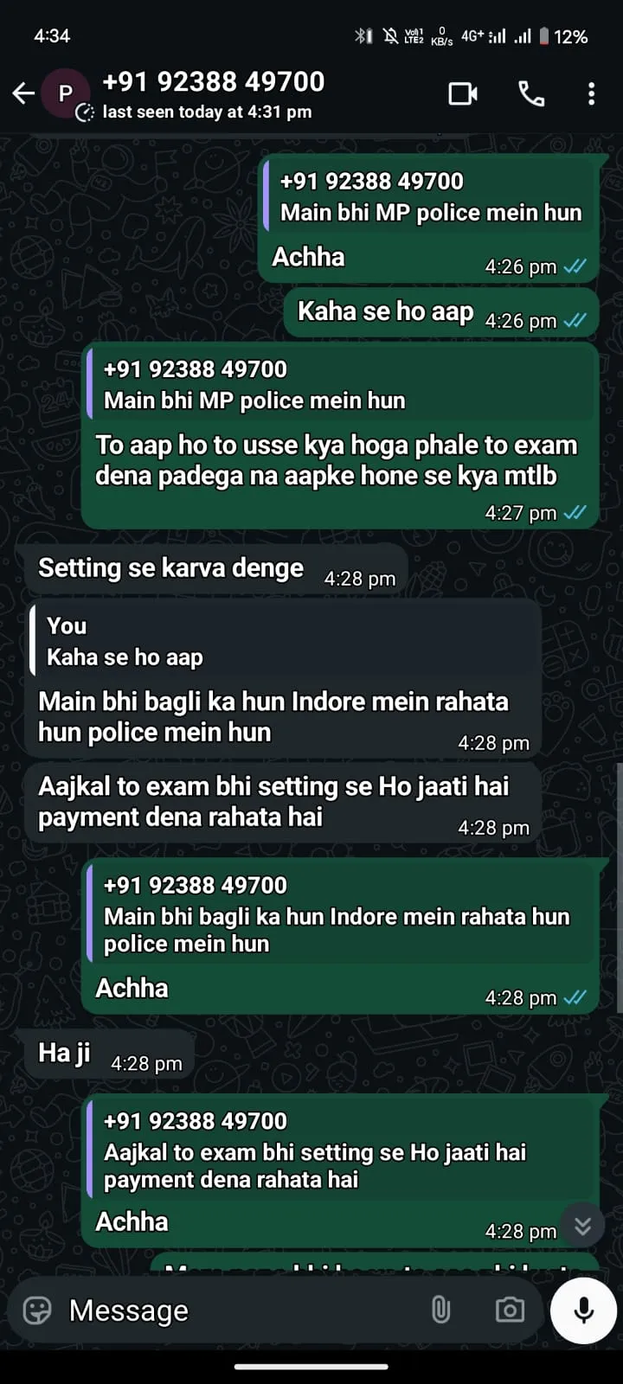This screenshot has width=623, height=1384.
Task: Tap the microphone to record voice message
Action: [x=584, y=1310]
